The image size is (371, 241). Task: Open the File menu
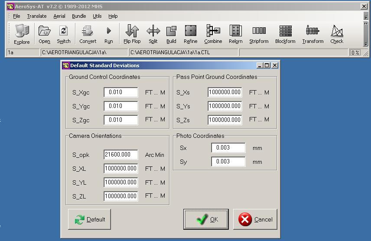point(16,16)
